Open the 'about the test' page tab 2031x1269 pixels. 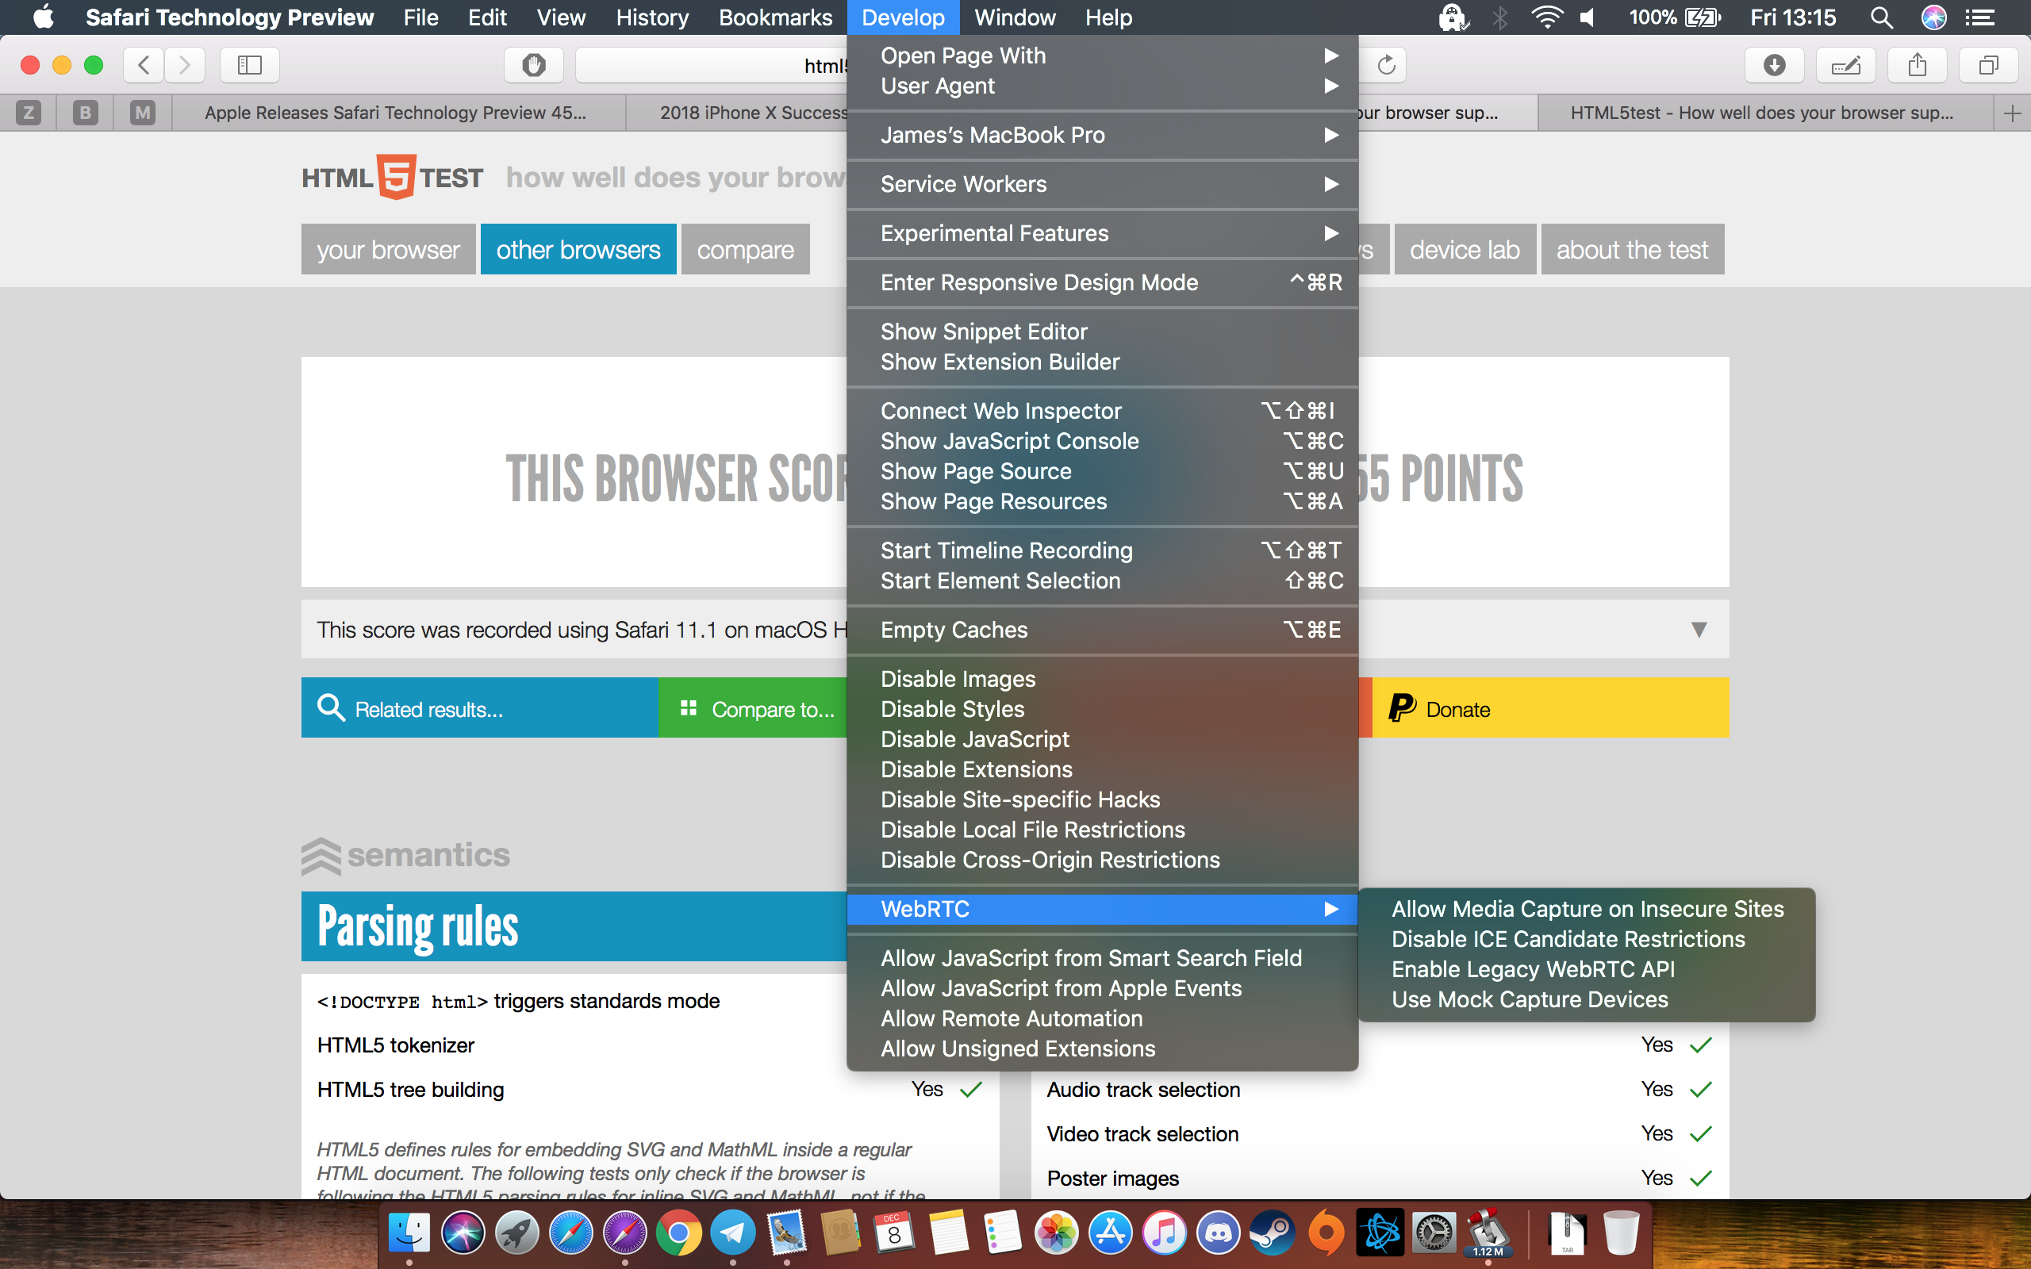point(1633,249)
